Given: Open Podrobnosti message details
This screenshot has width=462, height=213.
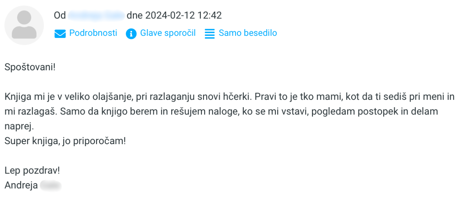Looking at the screenshot, I should 93,33.
